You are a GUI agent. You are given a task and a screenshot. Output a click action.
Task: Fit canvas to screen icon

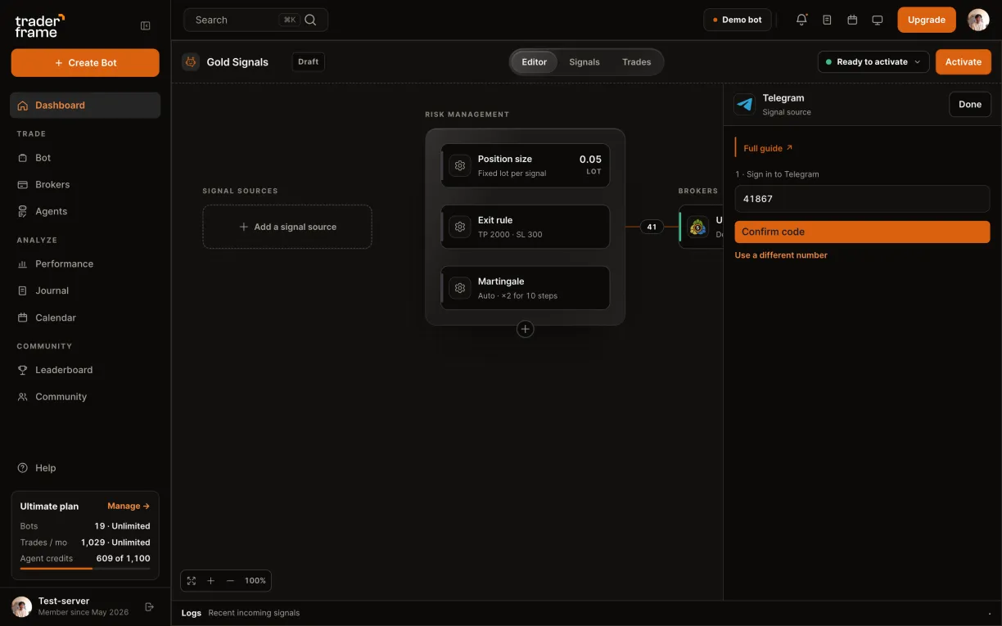pyautogui.click(x=192, y=581)
